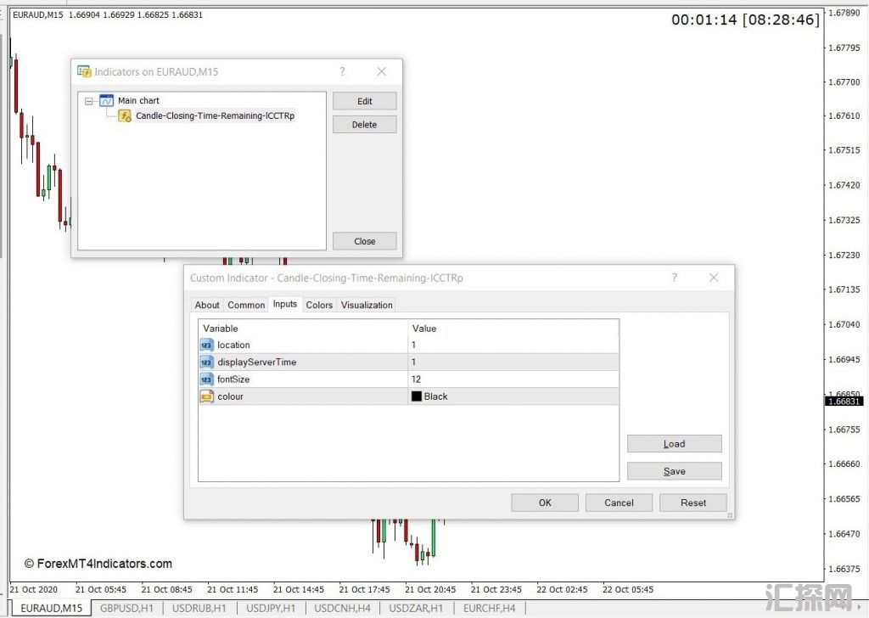Click the Candle-Closing-Time-Remaining indicator function icon
The width and height of the screenshot is (869, 618).
tap(125, 116)
